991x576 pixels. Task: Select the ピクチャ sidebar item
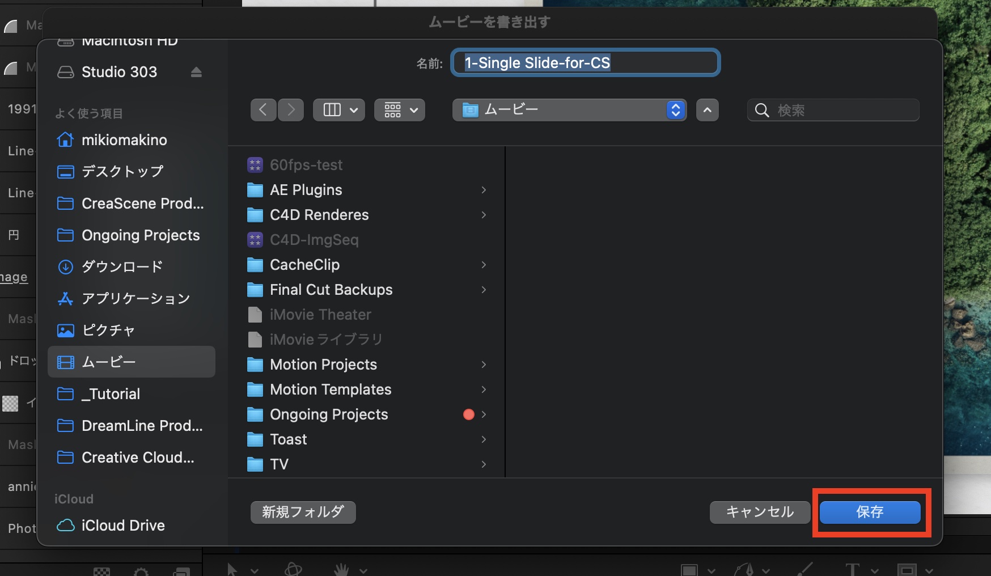[108, 330]
